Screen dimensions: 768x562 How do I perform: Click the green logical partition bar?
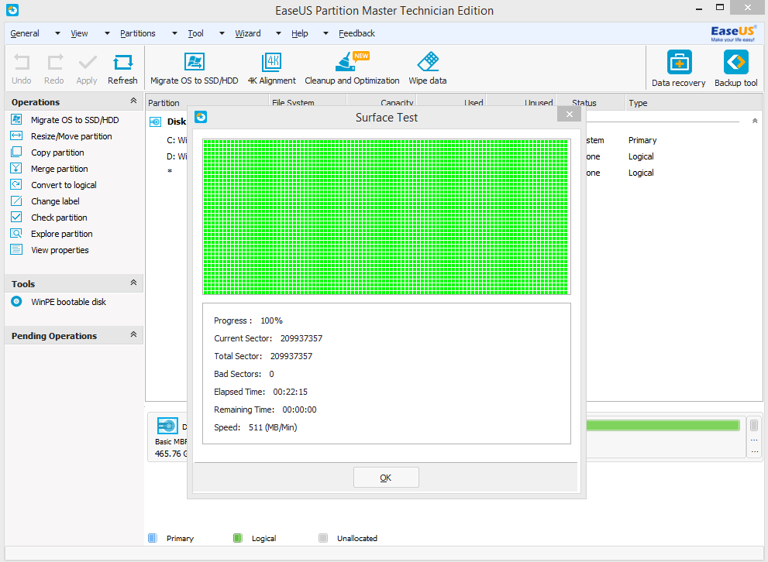pos(663,425)
